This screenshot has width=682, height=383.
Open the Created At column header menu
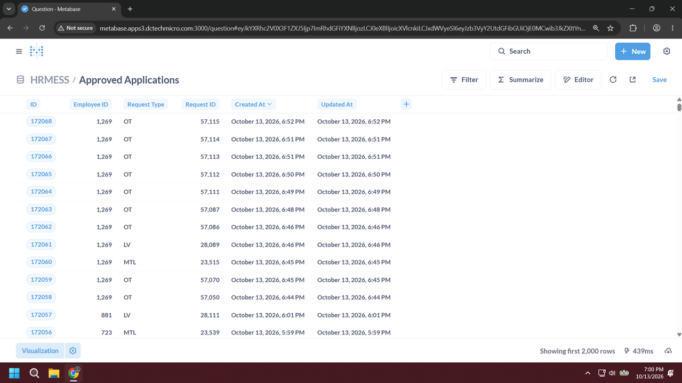[253, 104]
